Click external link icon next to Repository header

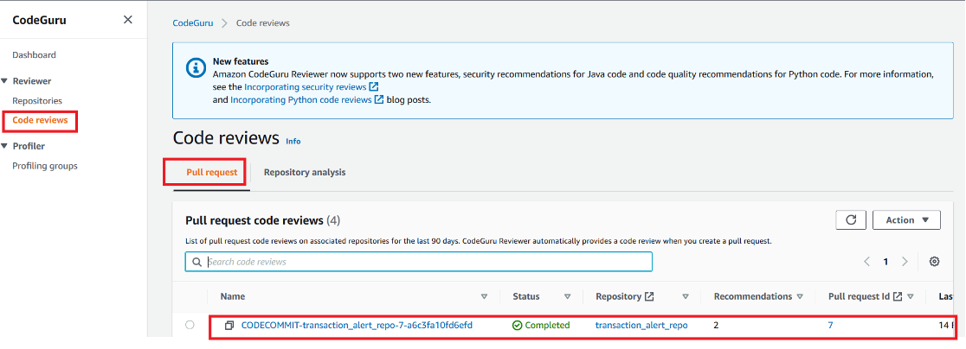pyautogui.click(x=649, y=296)
